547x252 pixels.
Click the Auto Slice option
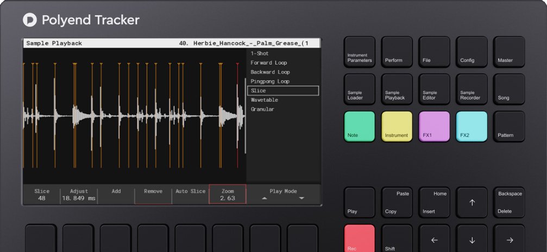(191, 195)
